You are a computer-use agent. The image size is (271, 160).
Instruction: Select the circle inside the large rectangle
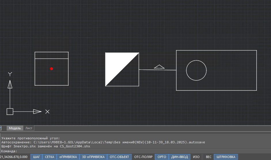pos(196,70)
